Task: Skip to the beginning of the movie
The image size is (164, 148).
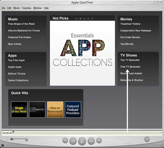Action: coord(65,140)
